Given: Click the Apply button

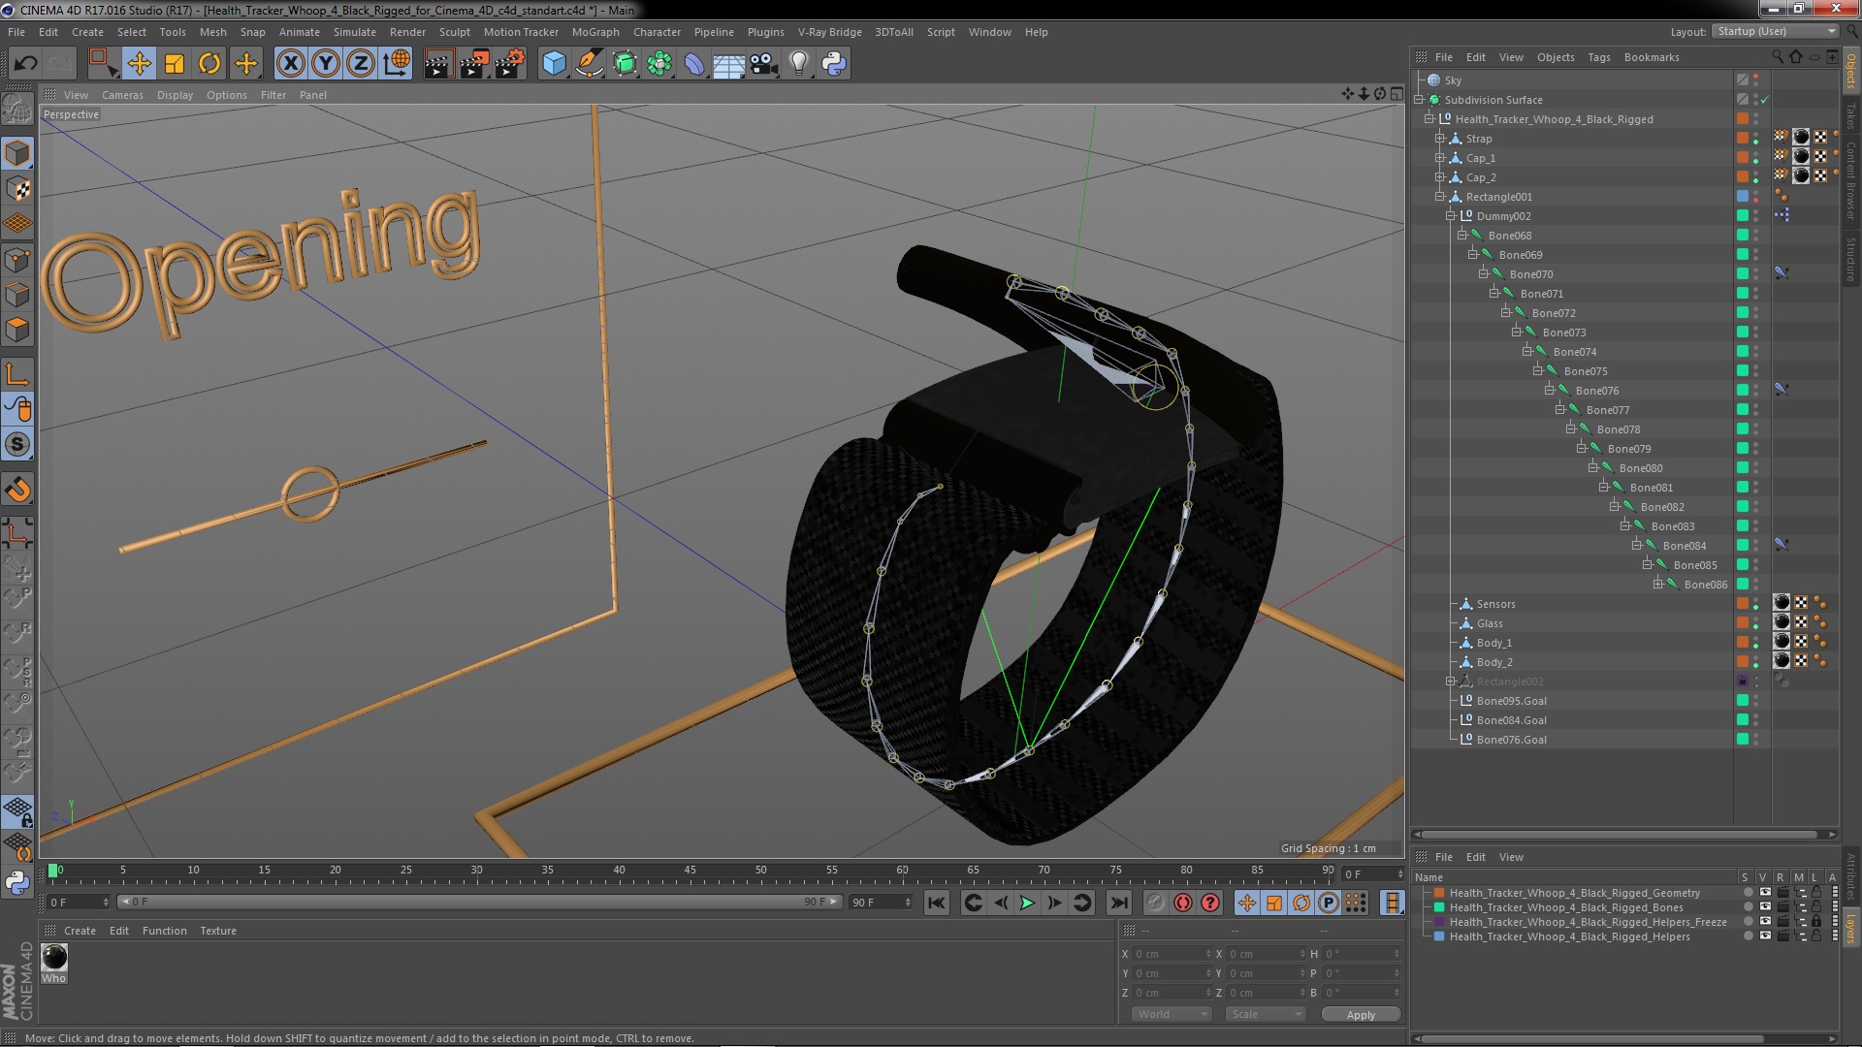Looking at the screenshot, I should click(x=1361, y=1014).
